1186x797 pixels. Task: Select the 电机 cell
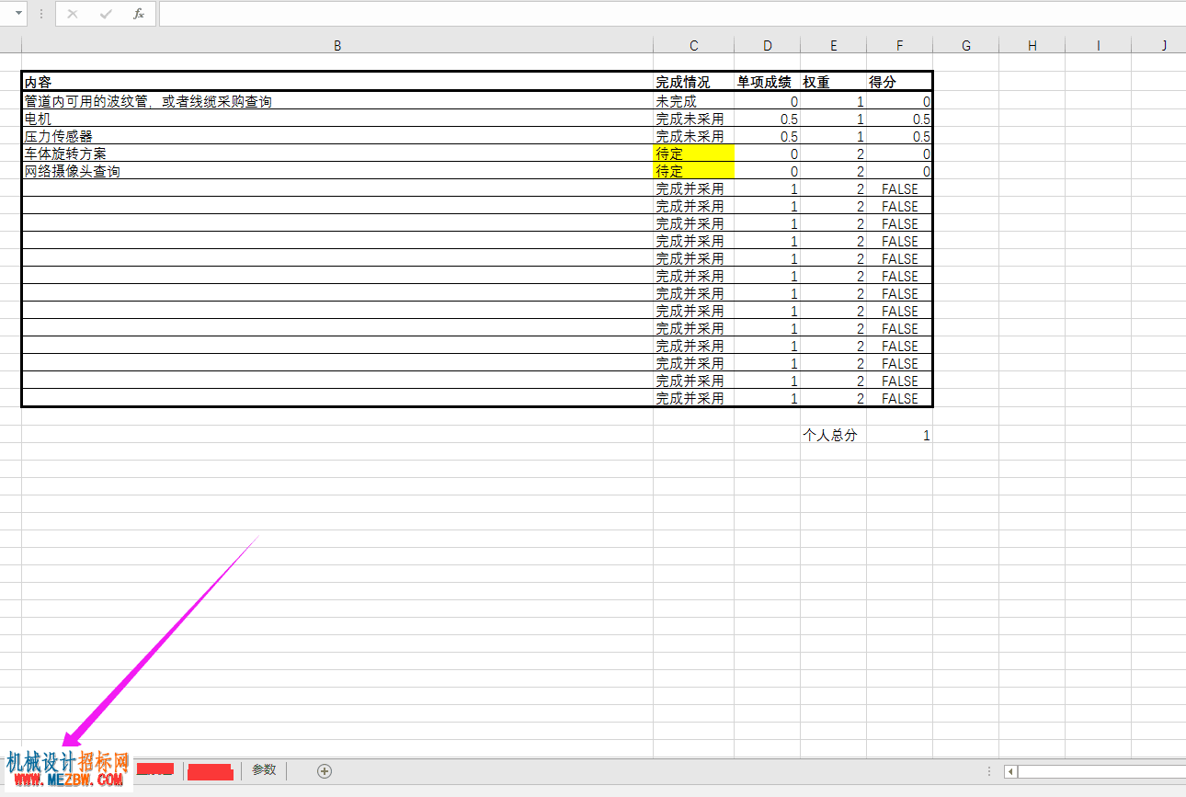pyautogui.click(x=337, y=119)
